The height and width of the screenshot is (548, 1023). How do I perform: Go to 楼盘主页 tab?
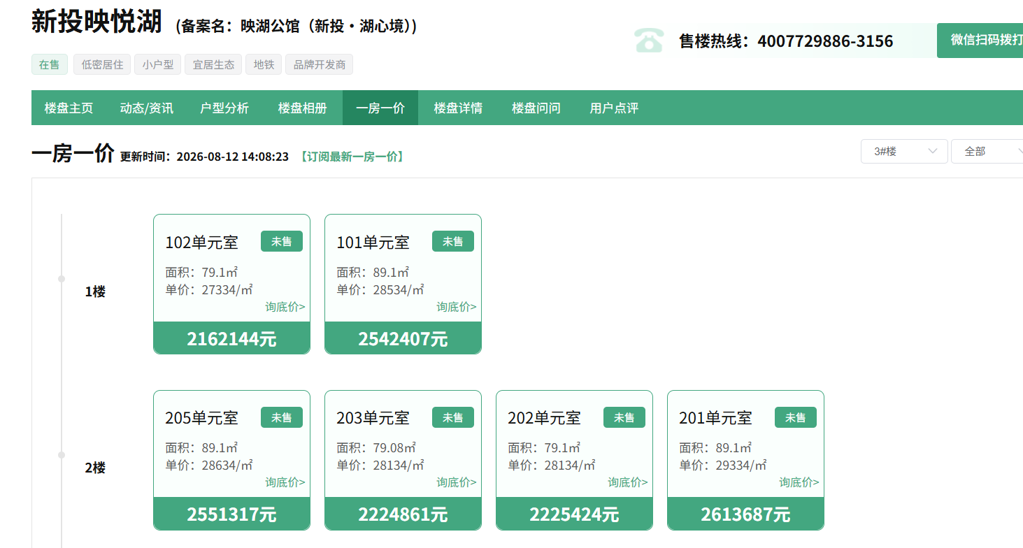point(69,108)
